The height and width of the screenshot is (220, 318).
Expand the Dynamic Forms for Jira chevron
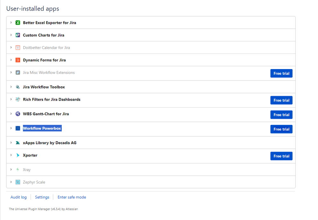coord(11,60)
